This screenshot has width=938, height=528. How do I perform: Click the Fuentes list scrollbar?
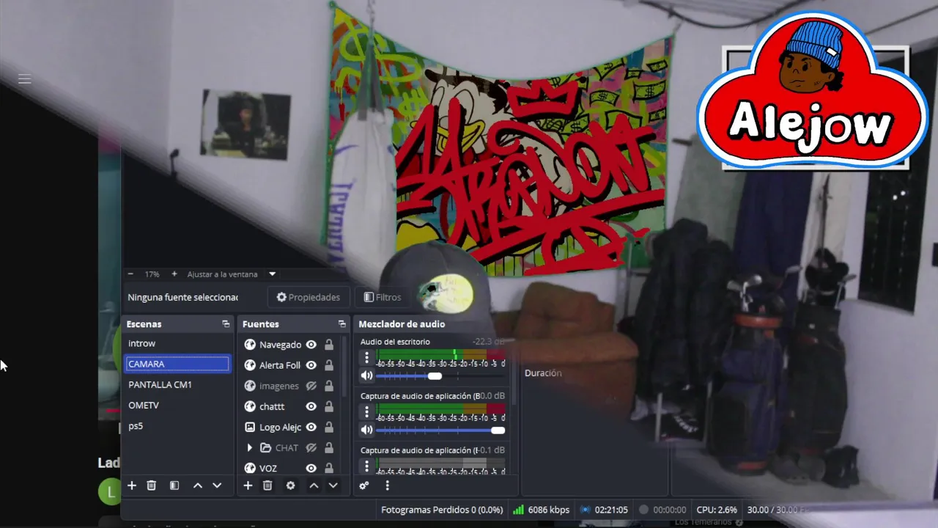344,367
